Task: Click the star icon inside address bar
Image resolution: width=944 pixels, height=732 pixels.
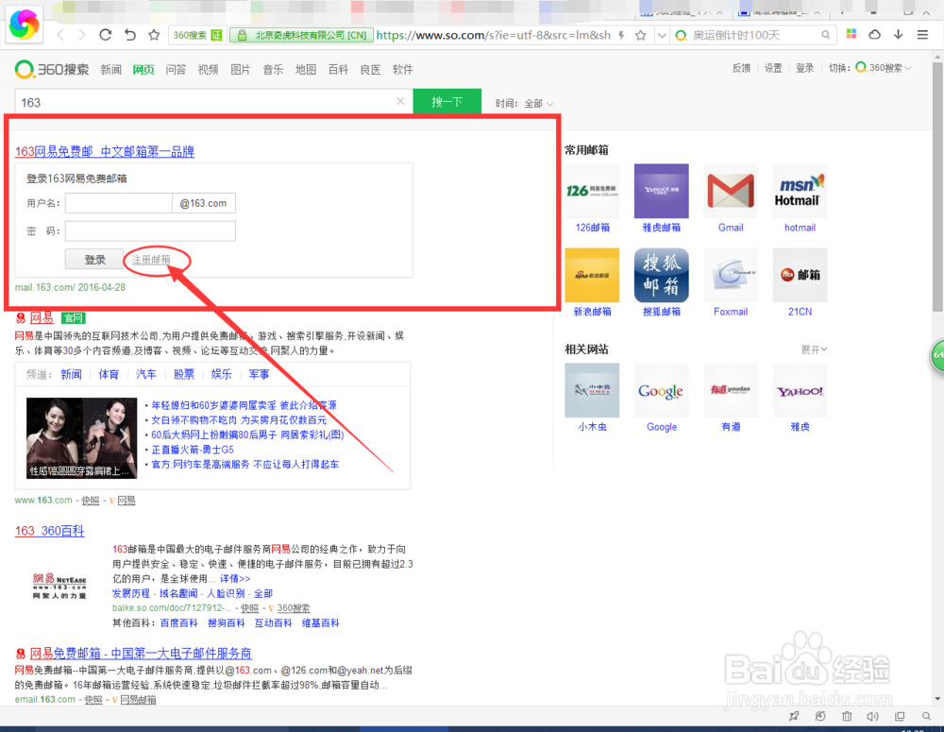Action: (x=641, y=35)
